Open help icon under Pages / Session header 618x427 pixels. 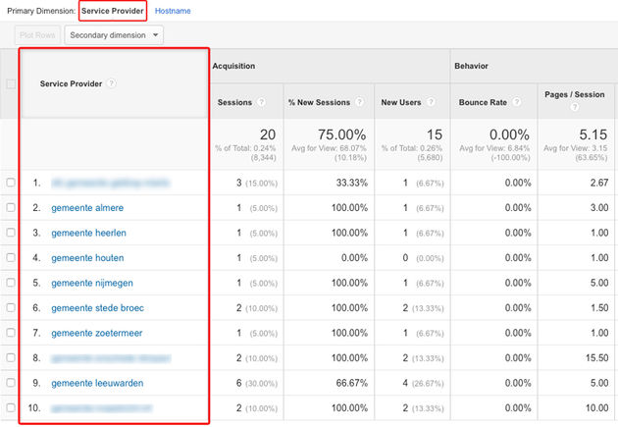click(575, 107)
